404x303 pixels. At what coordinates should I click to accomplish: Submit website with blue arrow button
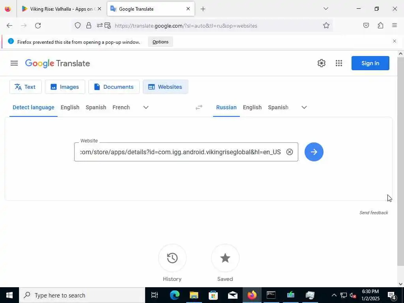(314, 152)
